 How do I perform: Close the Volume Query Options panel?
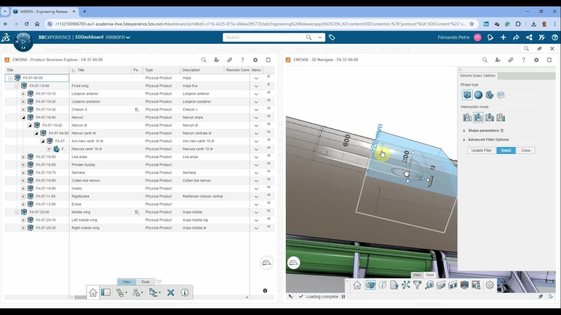click(525, 150)
